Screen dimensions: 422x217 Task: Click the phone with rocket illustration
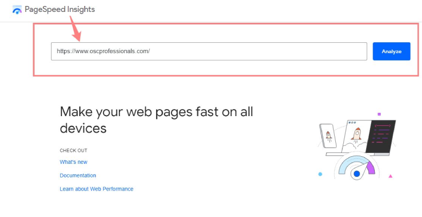pos(328,135)
